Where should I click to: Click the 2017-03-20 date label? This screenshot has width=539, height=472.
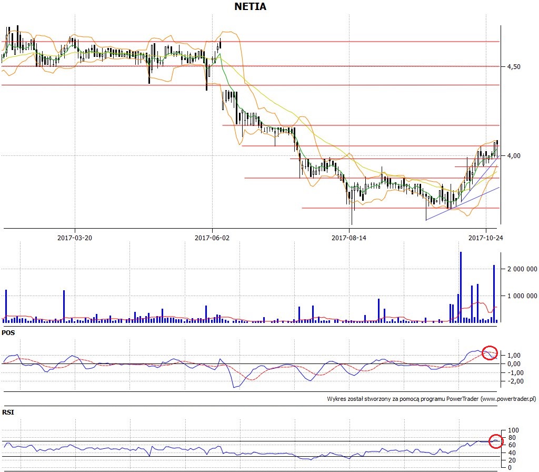click(75, 238)
